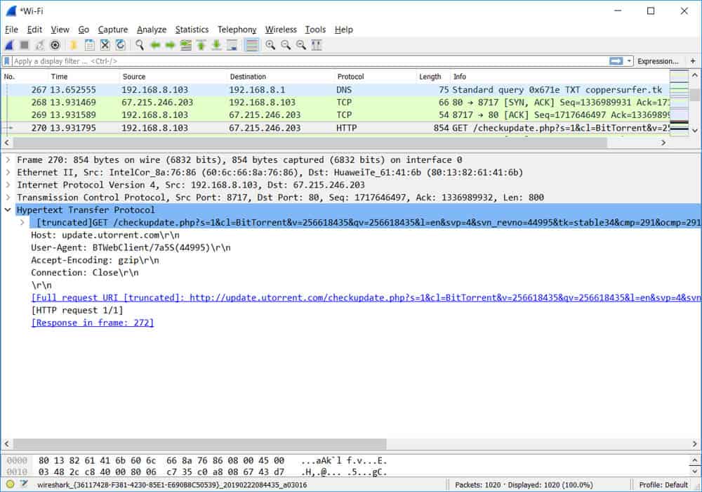
Task: Open the Telephony menu
Action: pyautogui.click(x=237, y=30)
